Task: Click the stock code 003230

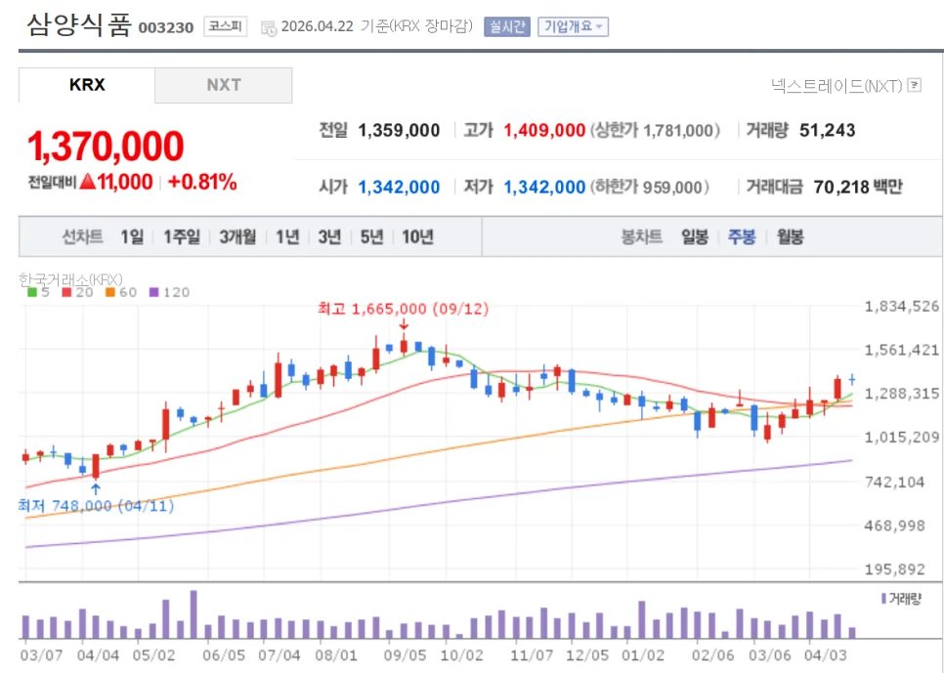Action: tap(166, 27)
